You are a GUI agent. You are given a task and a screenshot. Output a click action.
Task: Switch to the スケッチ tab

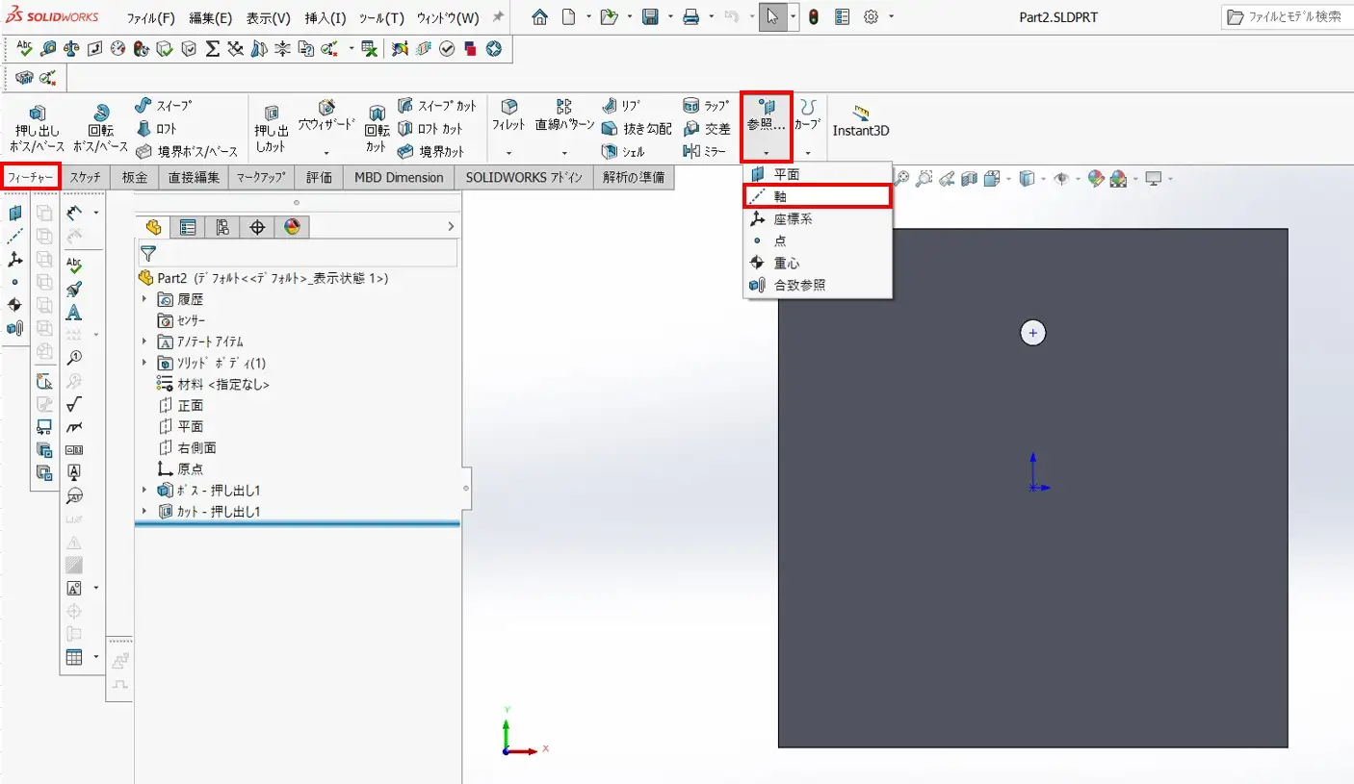(x=85, y=177)
